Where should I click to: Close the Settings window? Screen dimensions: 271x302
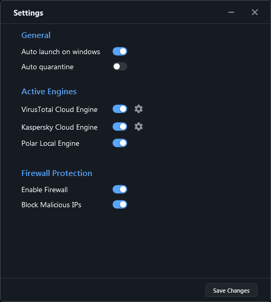tap(255, 12)
